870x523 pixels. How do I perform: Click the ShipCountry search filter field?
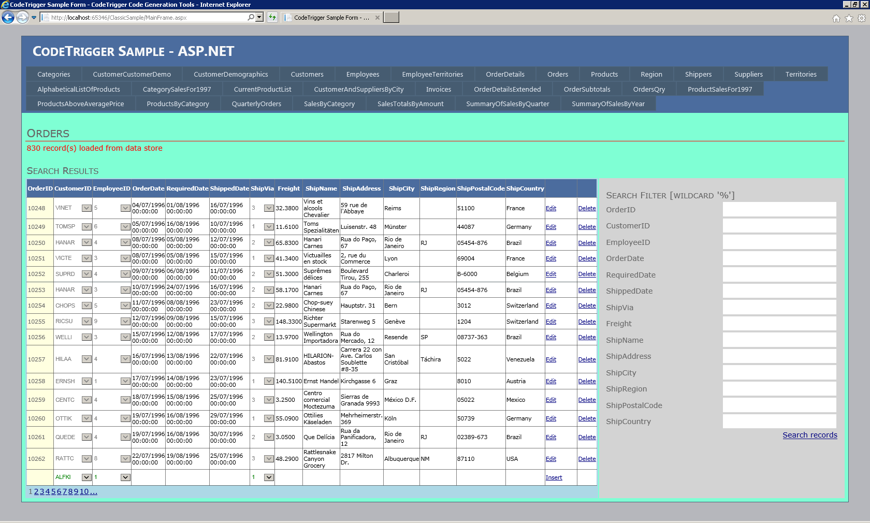[779, 422]
